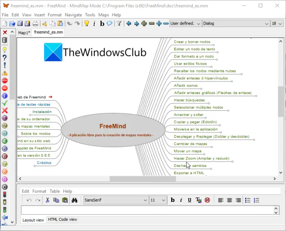Redo the action in main toolbar
The width and height of the screenshot is (286, 231).
77,24
